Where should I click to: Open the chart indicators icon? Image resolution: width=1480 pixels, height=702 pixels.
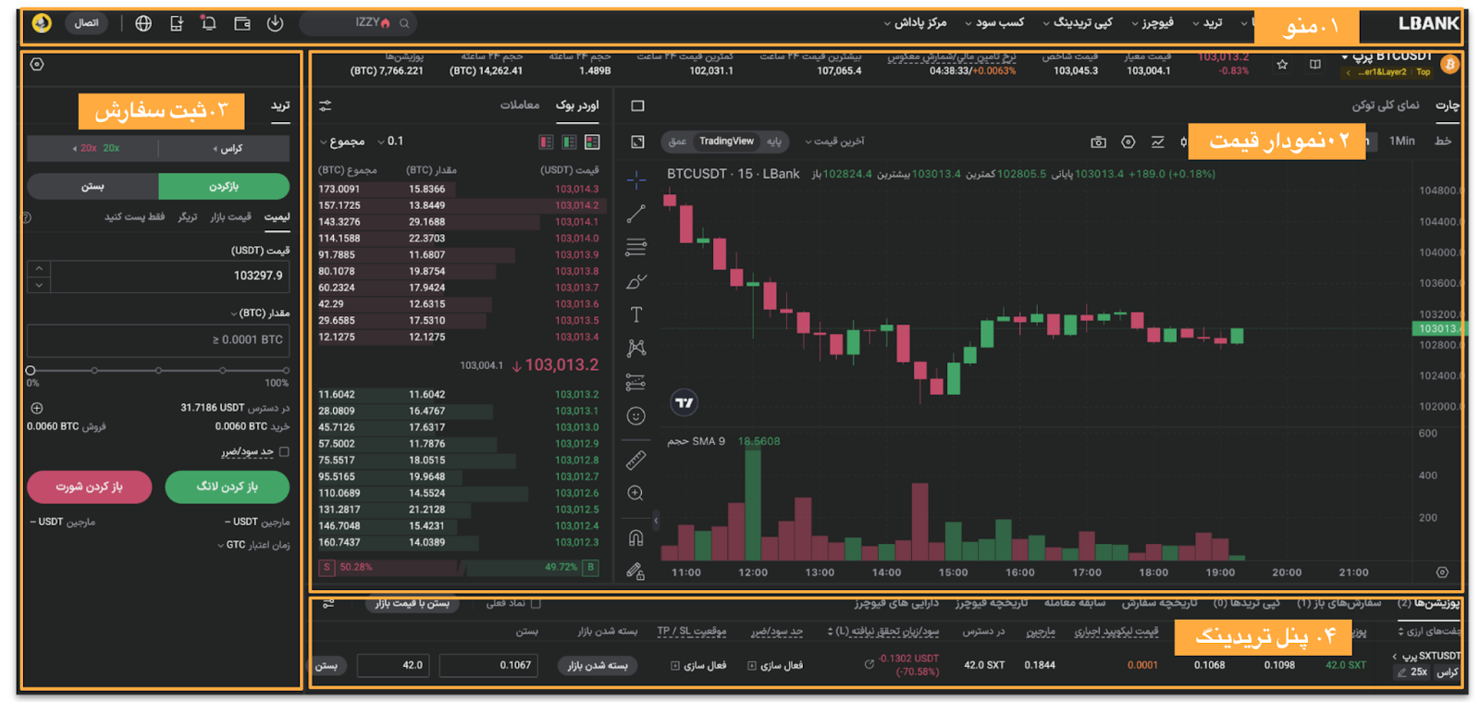tap(1157, 142)
